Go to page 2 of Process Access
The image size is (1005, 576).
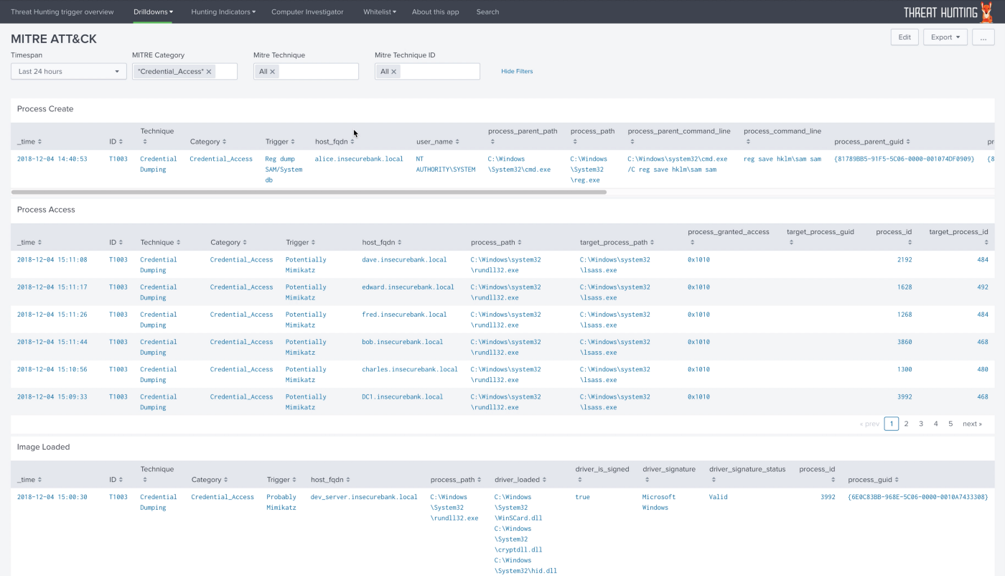[906, 424]
